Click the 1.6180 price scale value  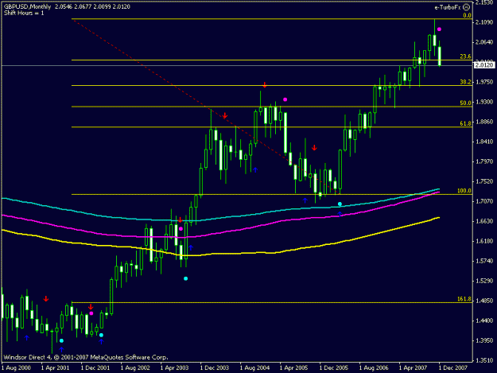point(484,241)
